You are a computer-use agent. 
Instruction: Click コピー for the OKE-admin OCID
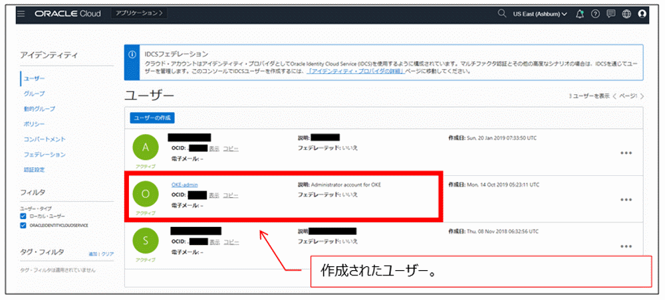(x=231, y=196)
